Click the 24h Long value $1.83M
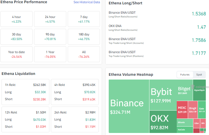The width and height of the screenshot is (209, 135). point(90,120)
